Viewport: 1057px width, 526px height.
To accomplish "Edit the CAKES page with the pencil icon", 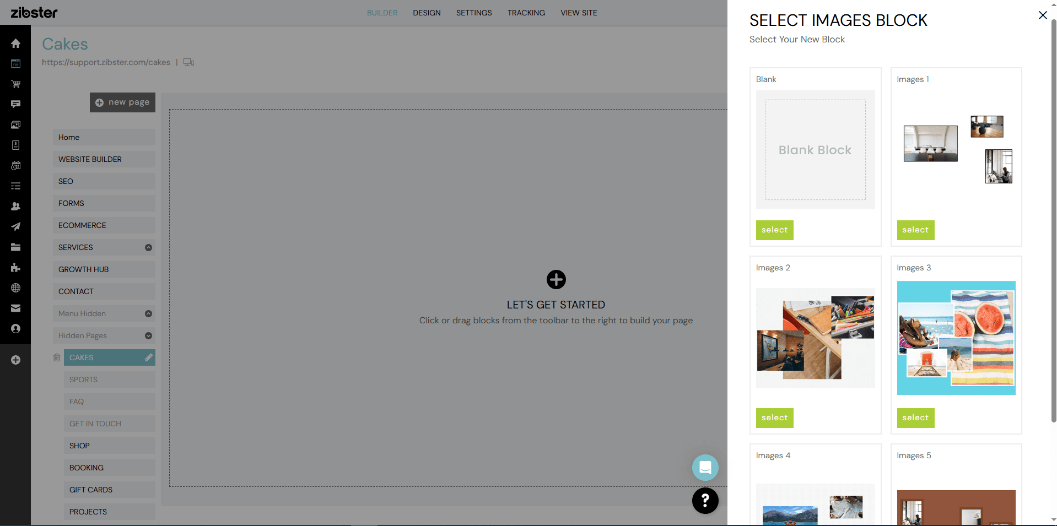I will point(148,357).
